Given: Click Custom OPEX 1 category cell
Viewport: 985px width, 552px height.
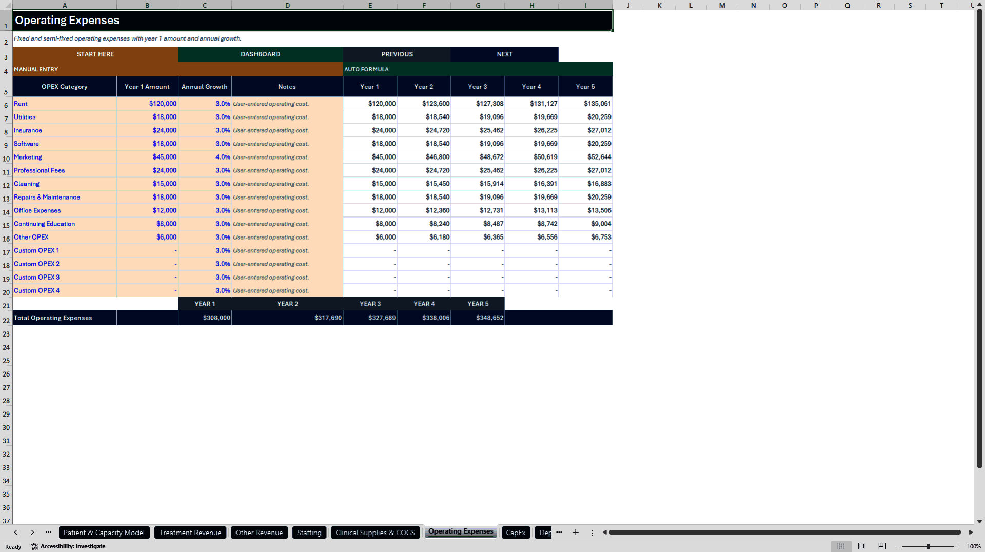Looking at the screenshot, I should (65, 250).
